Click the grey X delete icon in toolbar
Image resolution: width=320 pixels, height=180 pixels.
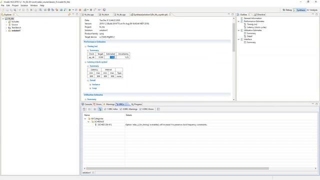click(31, 10)
